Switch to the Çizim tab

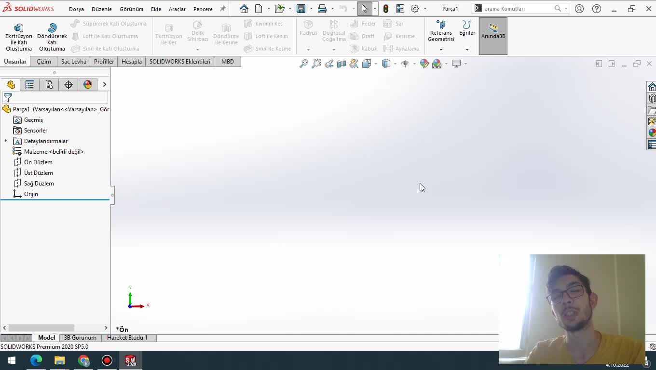pyautogui.click(x=44, y=62)
